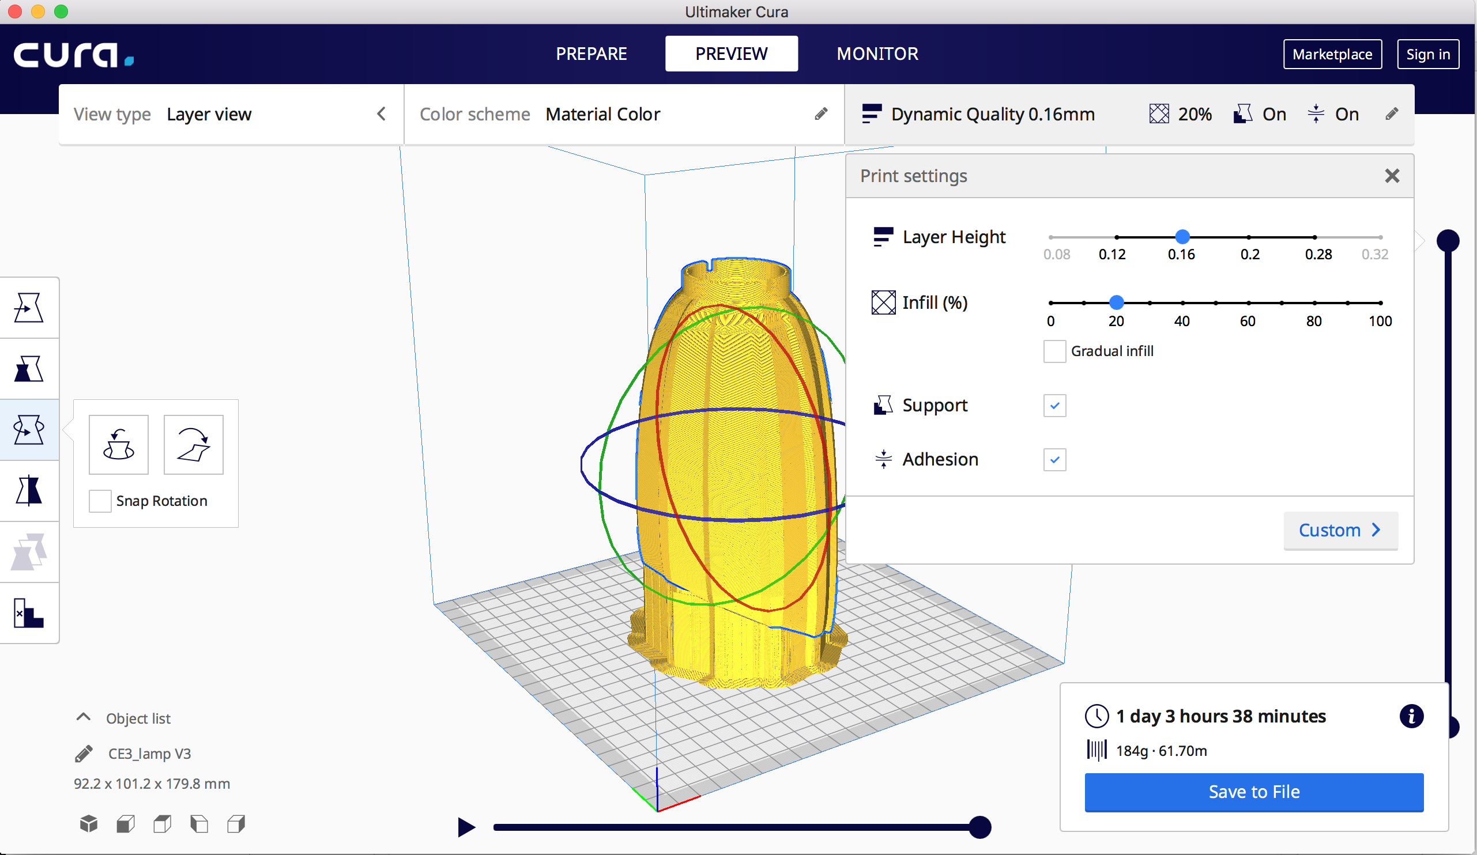Uncheck the Adhesion checkbox
Image resolution: width=1477 pixels, height=855 pixels.
pyautogui.click(x=1054, y=460)
